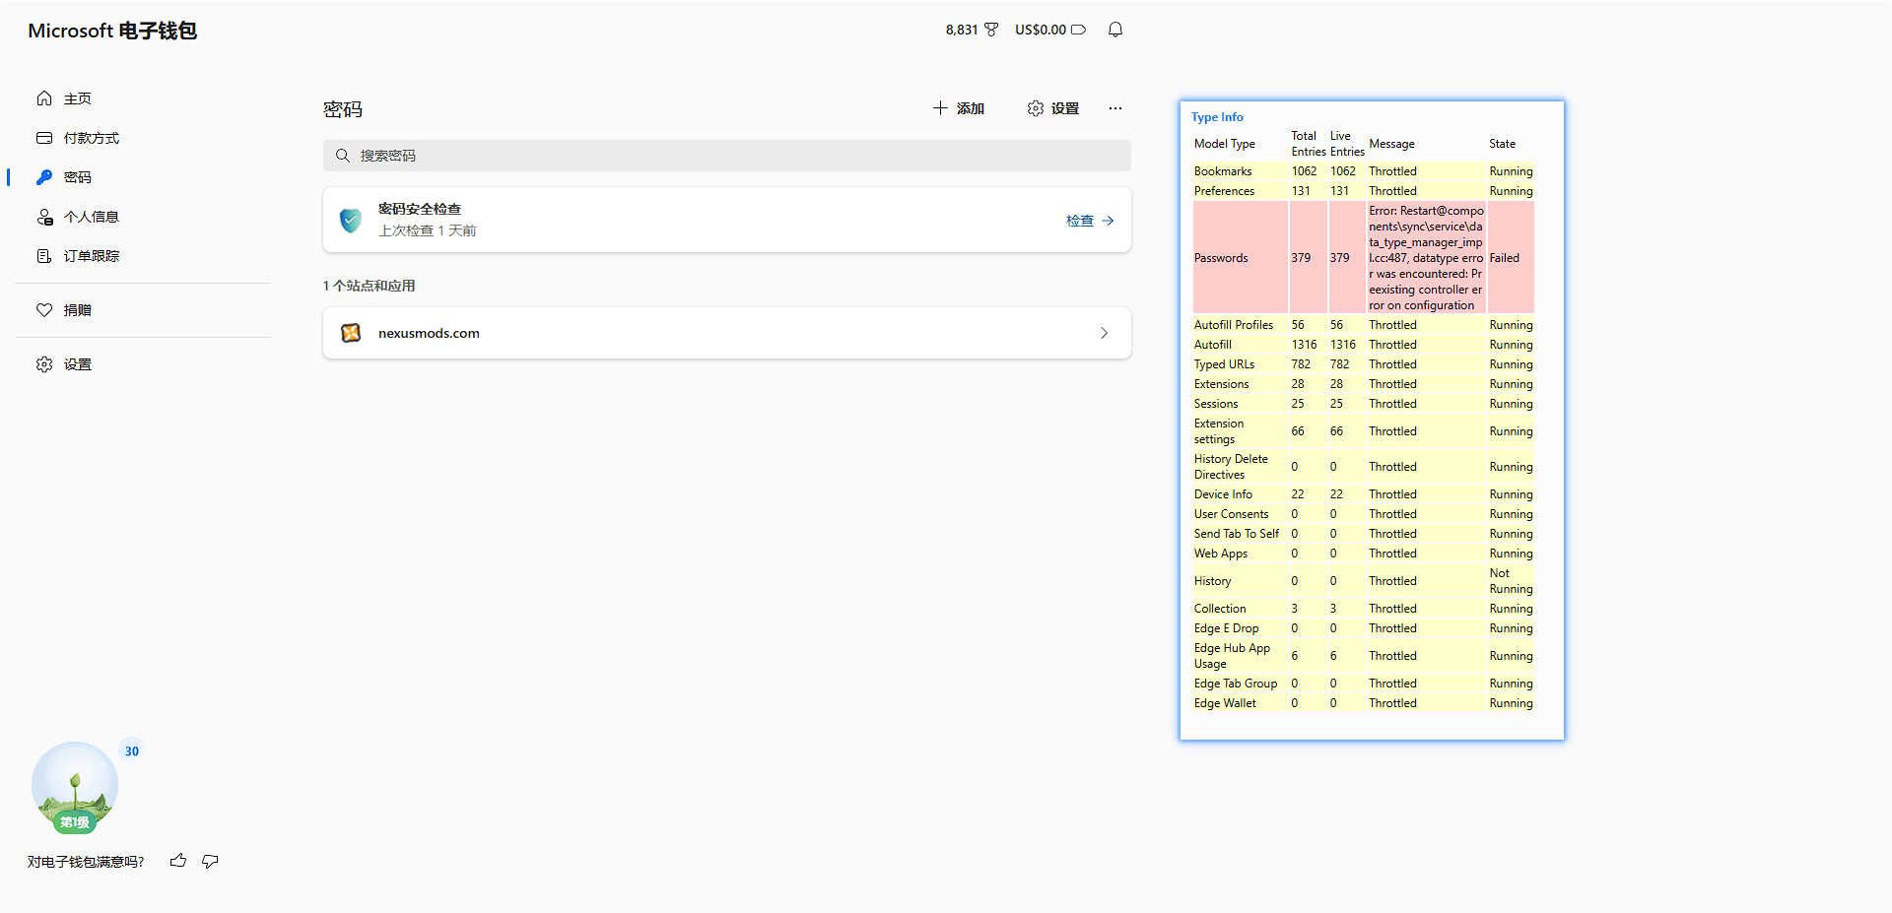Give a thumbs up for the wallet
The height and width of the screenshot is (913, 1892).
(178, 861)
